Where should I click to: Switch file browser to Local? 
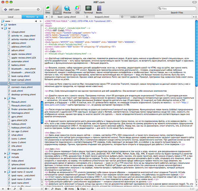(11, 16)
